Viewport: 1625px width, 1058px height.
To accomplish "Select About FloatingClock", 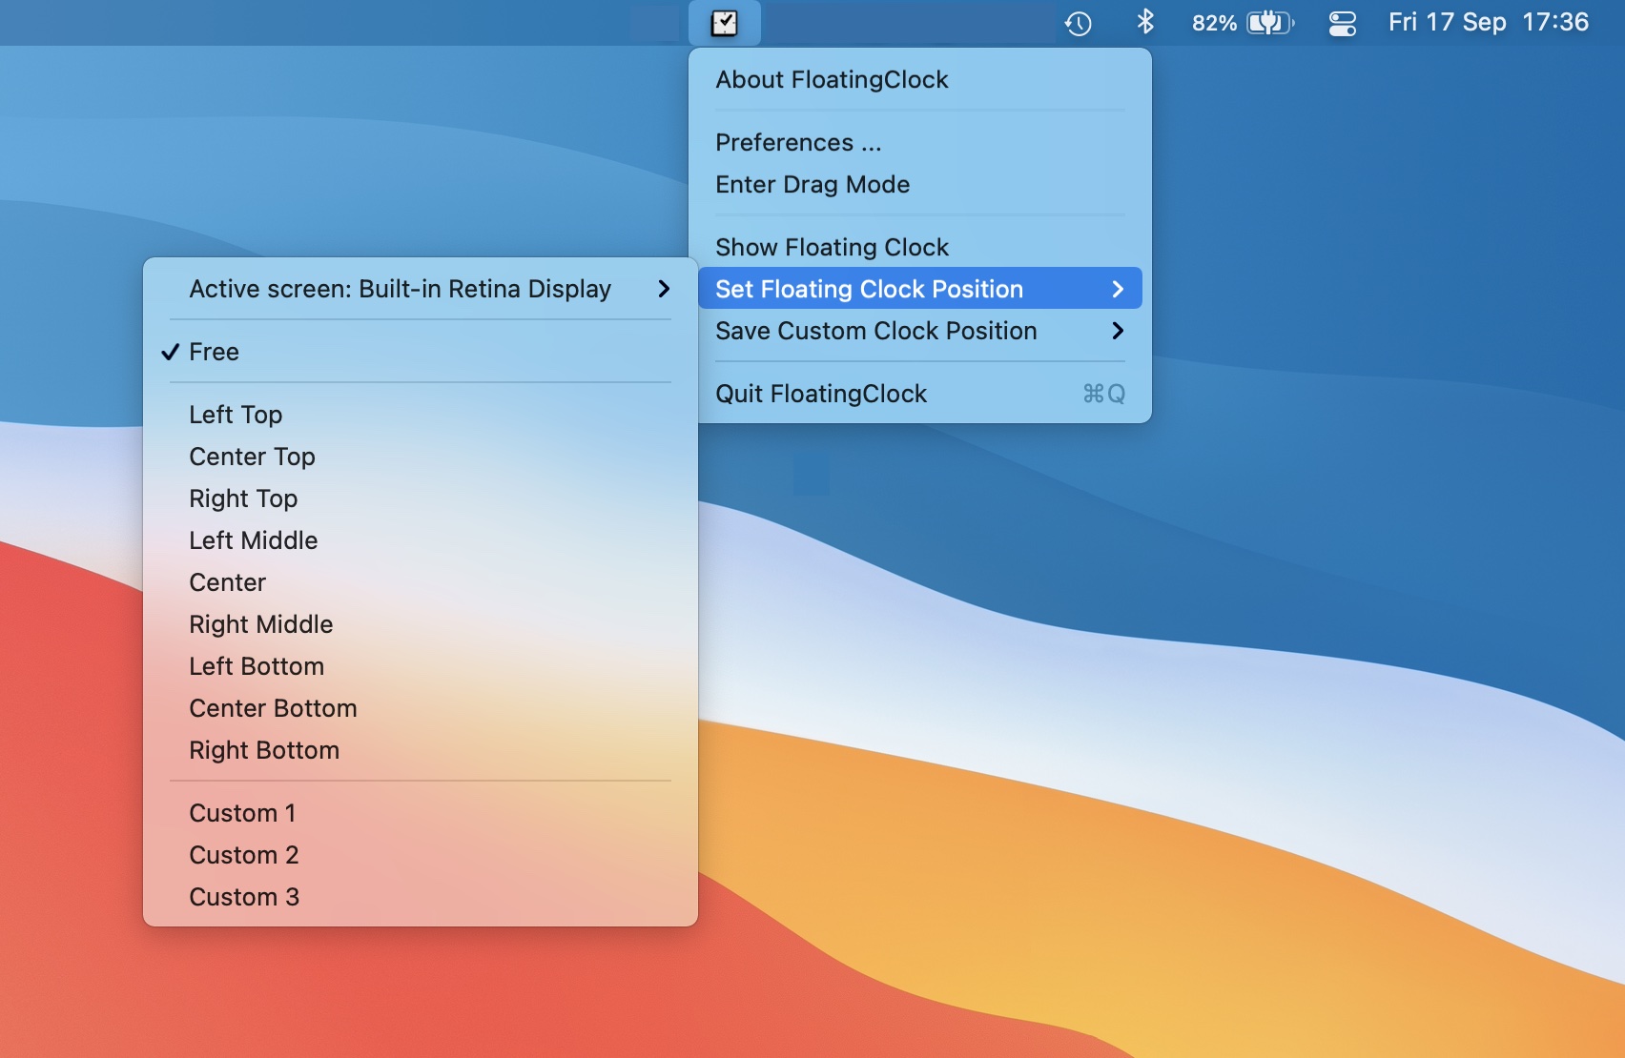I will pyautogui.click(x=833, y=80).
